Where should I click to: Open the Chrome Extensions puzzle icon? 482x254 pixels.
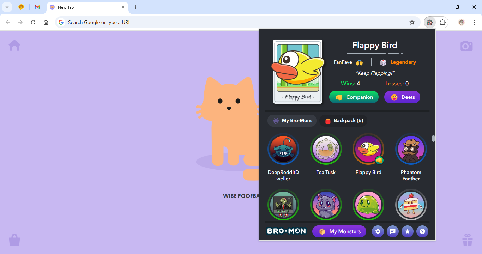[x=442, y=22]
